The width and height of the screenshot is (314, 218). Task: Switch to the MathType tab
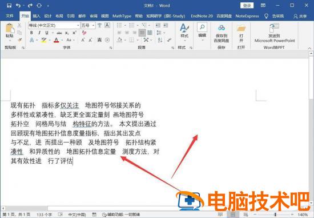pos(122,16)
